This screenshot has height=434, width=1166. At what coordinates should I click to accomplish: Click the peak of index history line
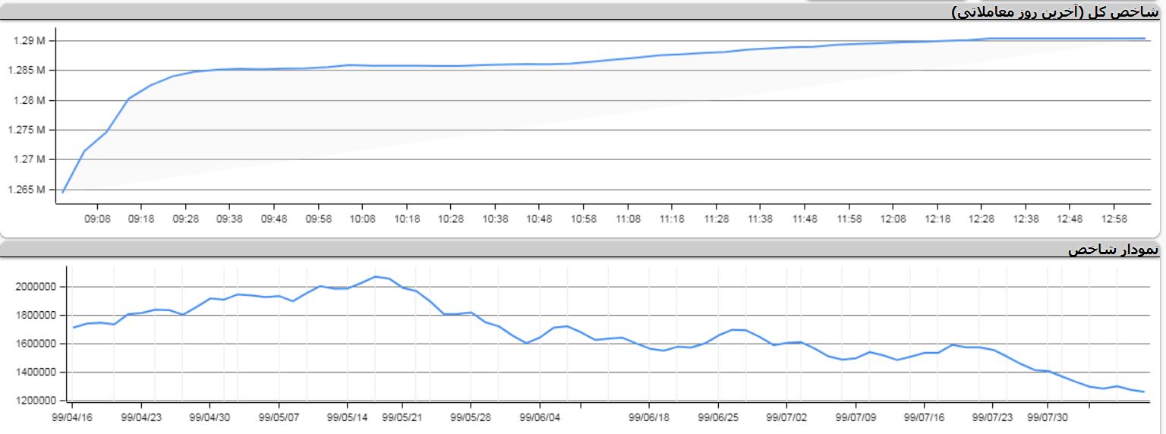click(x=375, y=276)
